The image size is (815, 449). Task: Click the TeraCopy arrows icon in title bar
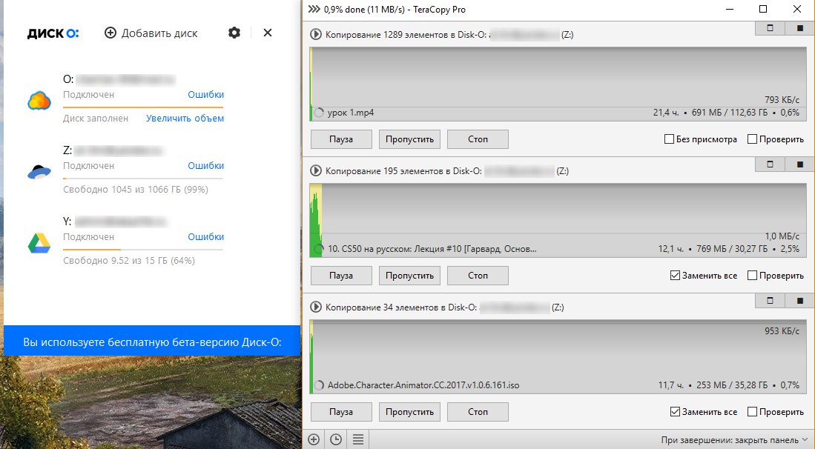point(314,9)
